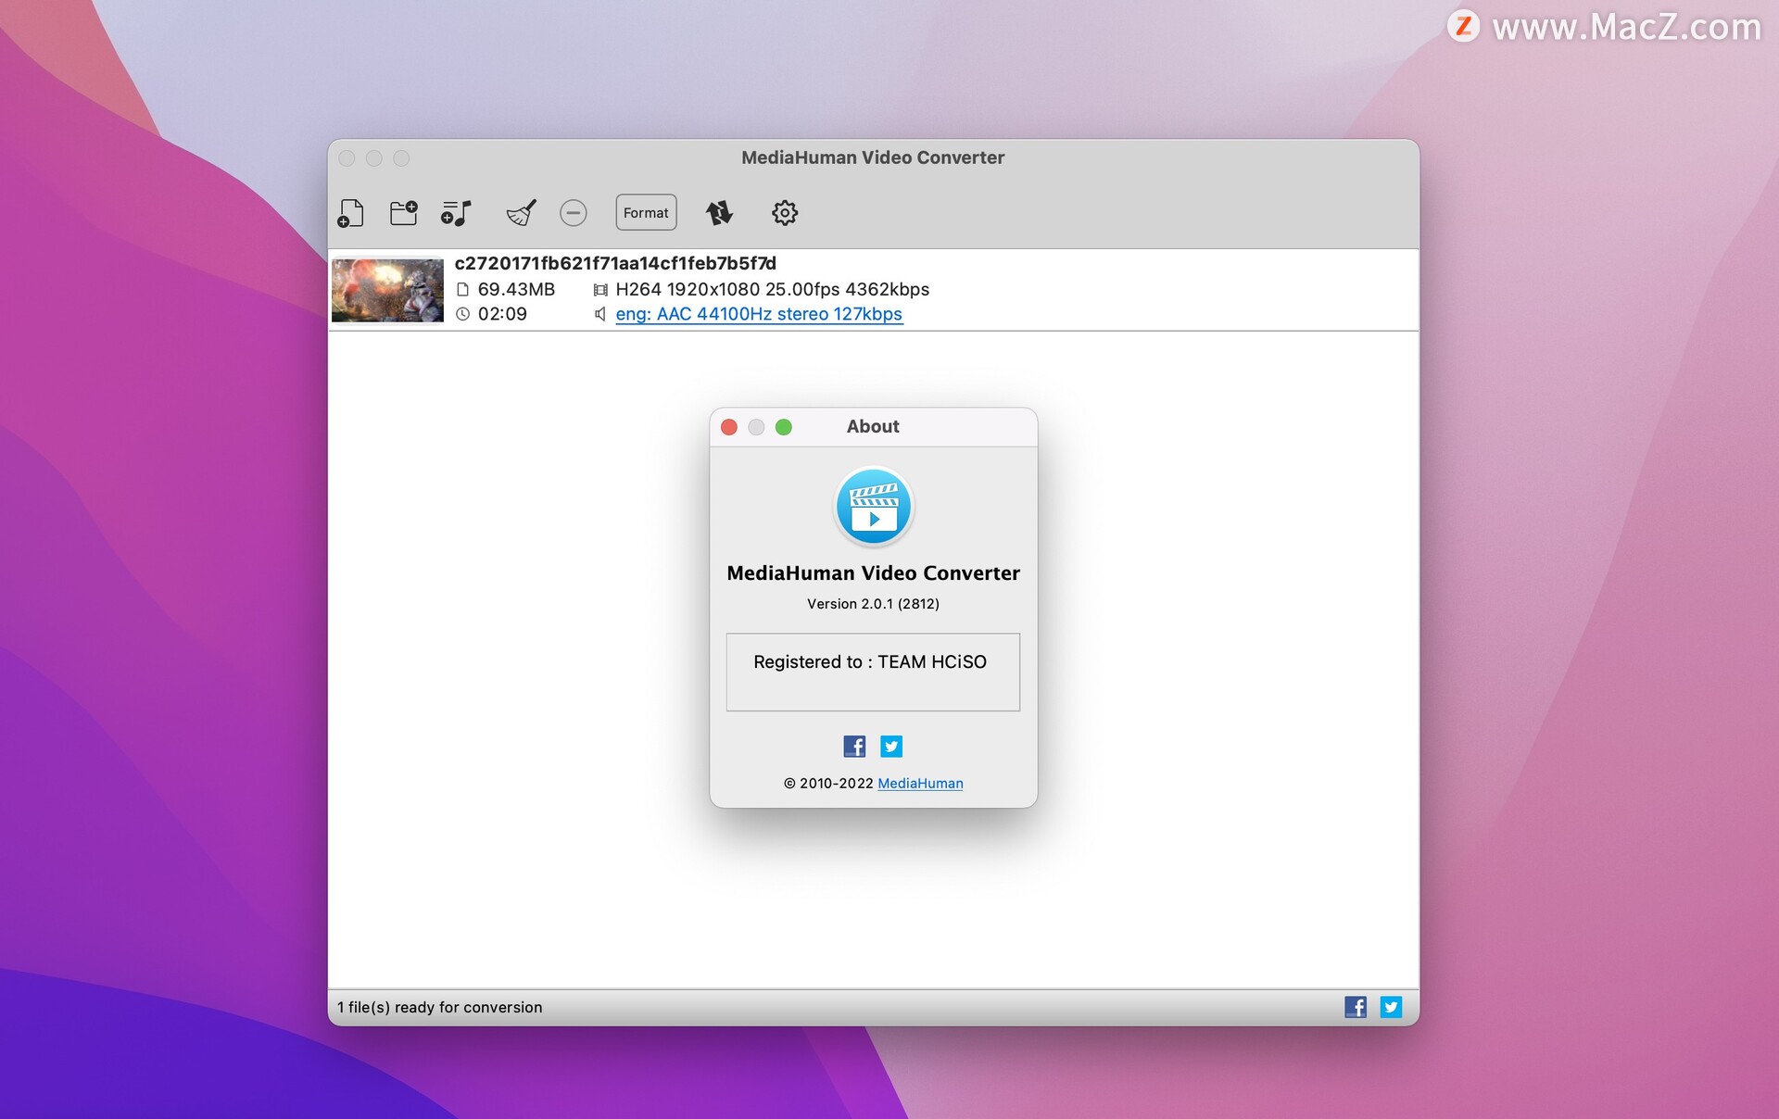Image resolution: width=1779 pixels, height=1119 pixels.
Task: Add an audio track to the video
Action: (x=456, y=212)
